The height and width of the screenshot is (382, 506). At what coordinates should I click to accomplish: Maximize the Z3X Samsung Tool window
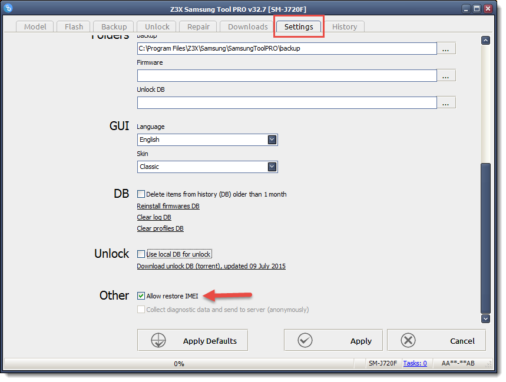click(x=477, y=9)
